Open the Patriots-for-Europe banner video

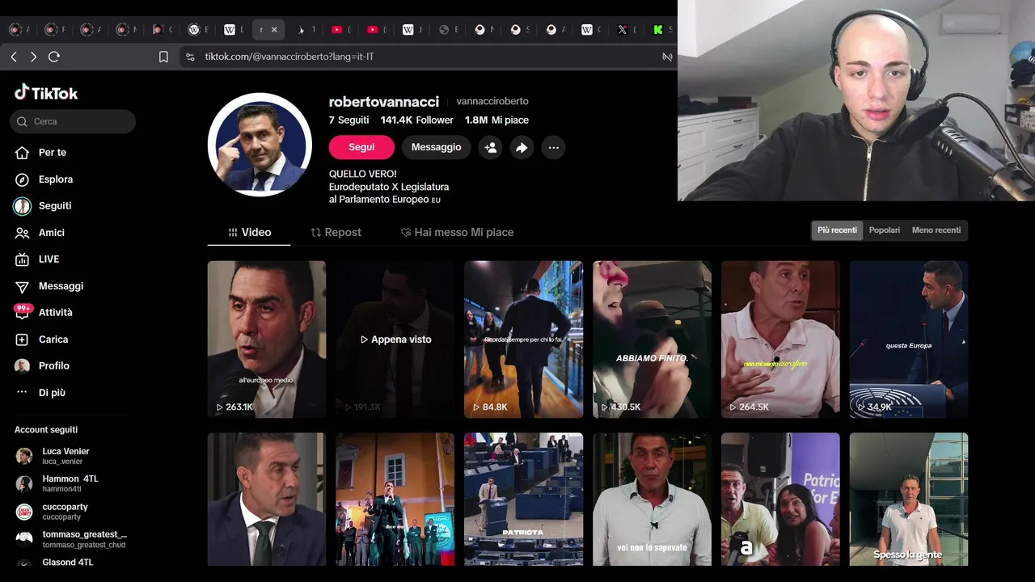pos(780,499)
